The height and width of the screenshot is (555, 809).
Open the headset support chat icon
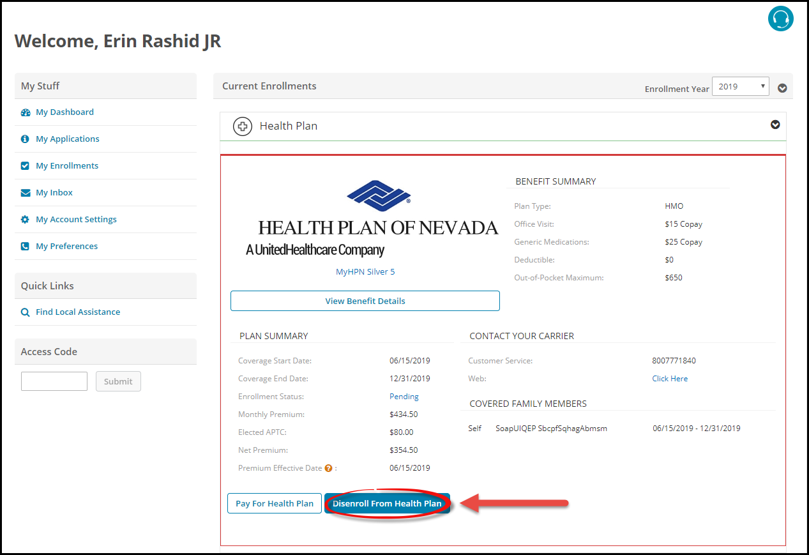[x=780, y=19]
